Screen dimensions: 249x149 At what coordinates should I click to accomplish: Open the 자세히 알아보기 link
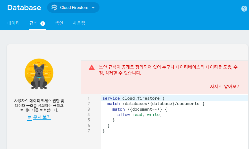[225, 86]
